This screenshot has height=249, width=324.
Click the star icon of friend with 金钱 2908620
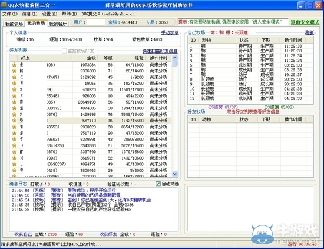[x=14, y=127]
